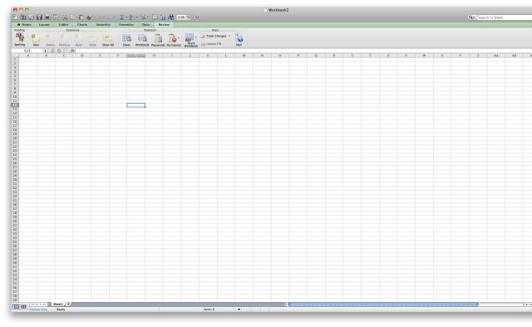Open the zoom percentage dropdown
This screenshot has width=532, height=327.
(x=189, y=17)
